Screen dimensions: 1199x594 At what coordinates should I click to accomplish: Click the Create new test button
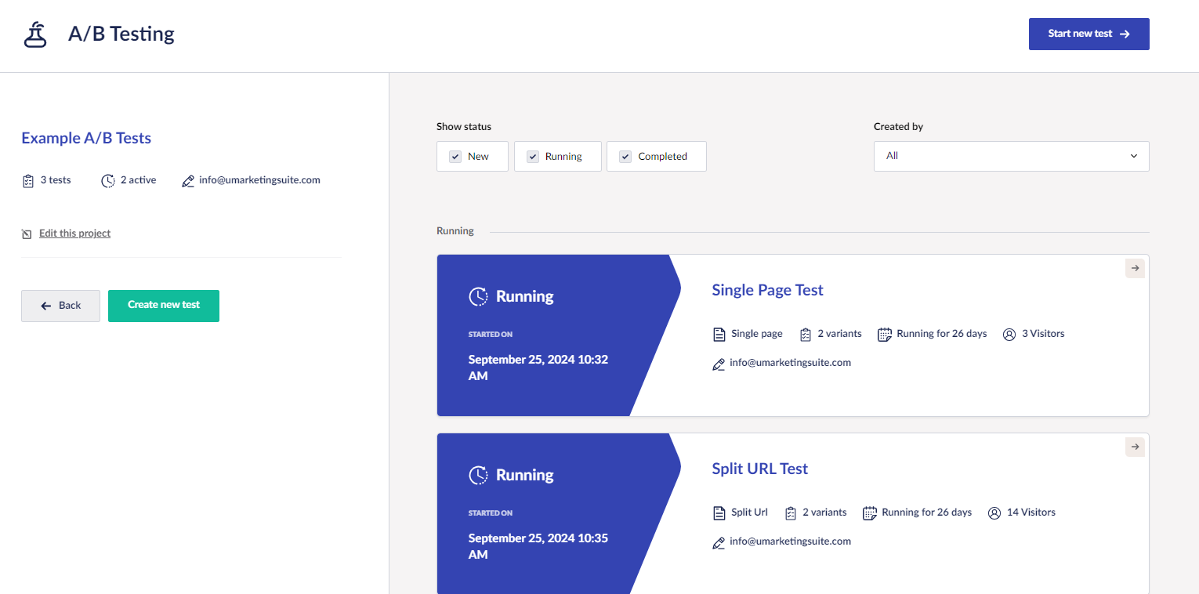(x=164, y=306)
